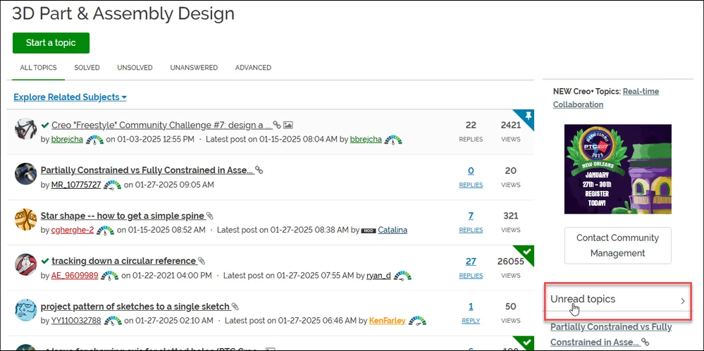Open the SOLVED tab
704x351 pixels.
[x=87, y=68]
